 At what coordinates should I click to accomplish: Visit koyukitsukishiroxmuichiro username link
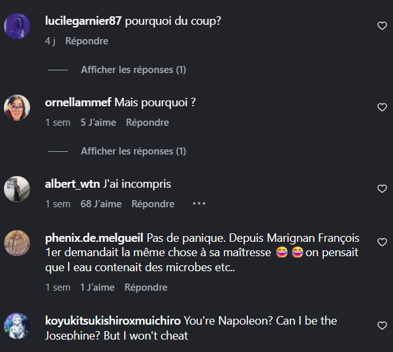click(113, 321)
